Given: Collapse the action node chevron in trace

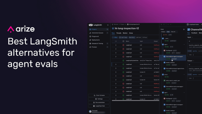Looking at the screenshot, I should (x=184, y=75).
